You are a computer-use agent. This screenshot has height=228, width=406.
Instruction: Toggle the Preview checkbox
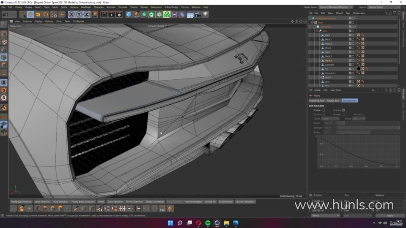343,110
